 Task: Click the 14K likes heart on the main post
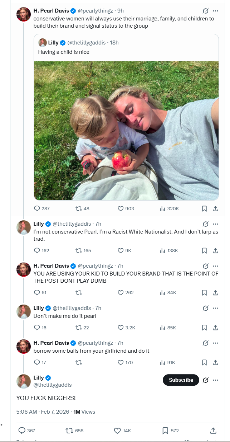pyautogui.click(x=117, y=431)
